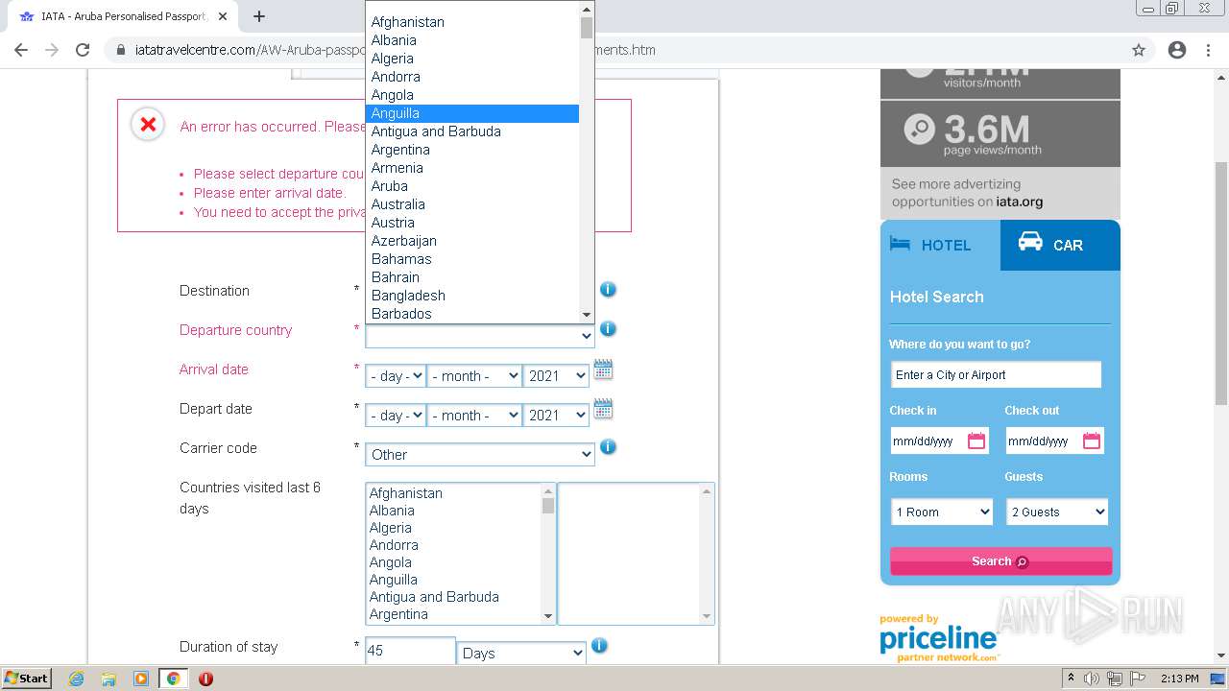Click the Check out date field
1229x691 pixels.
coord(1054,441)
